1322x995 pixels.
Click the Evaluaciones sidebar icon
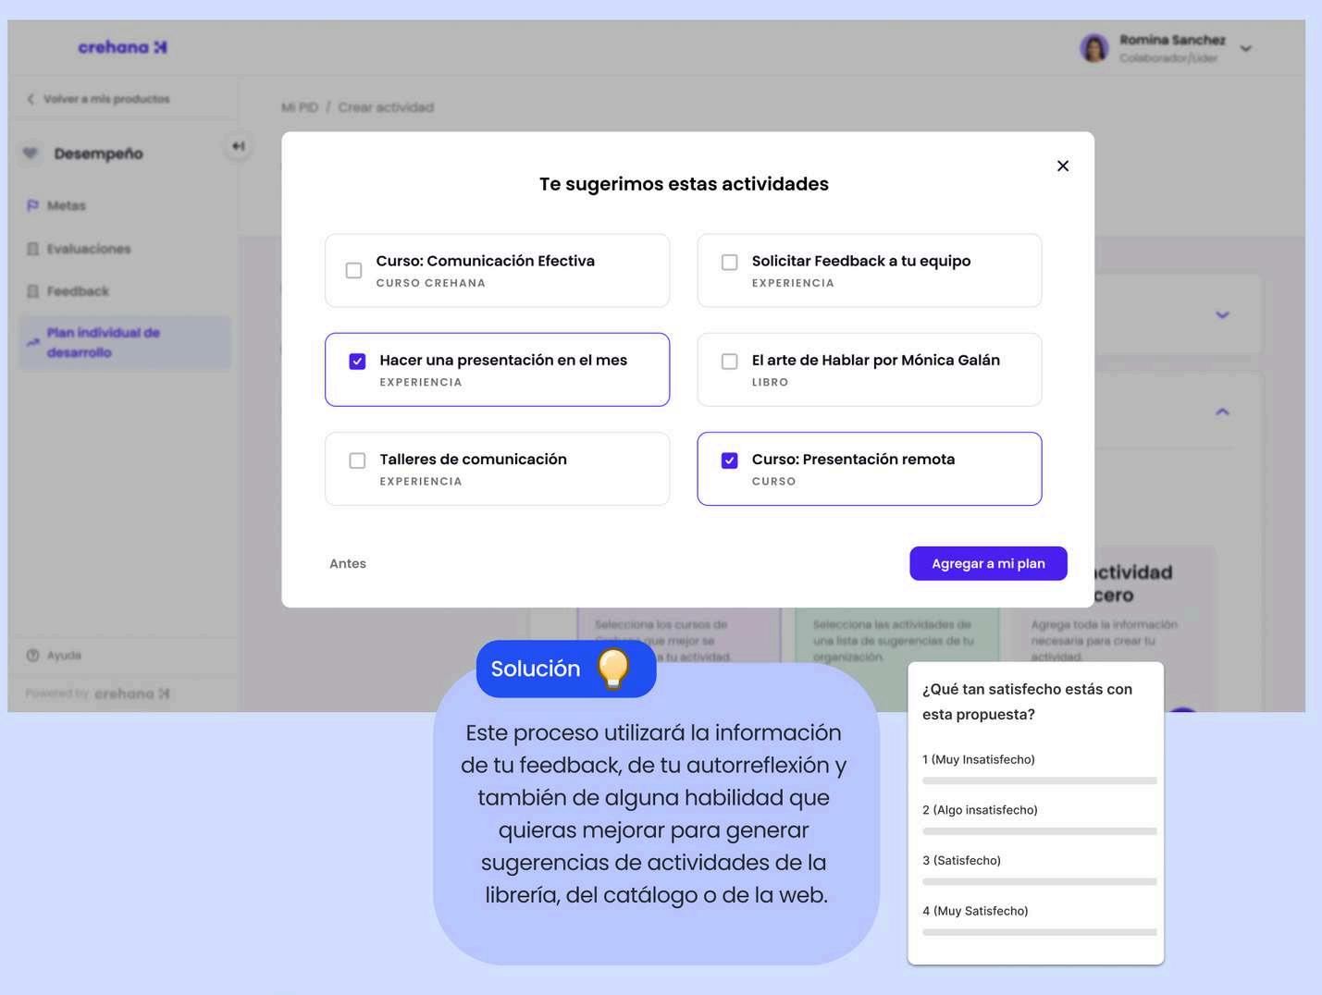point(32,249)
